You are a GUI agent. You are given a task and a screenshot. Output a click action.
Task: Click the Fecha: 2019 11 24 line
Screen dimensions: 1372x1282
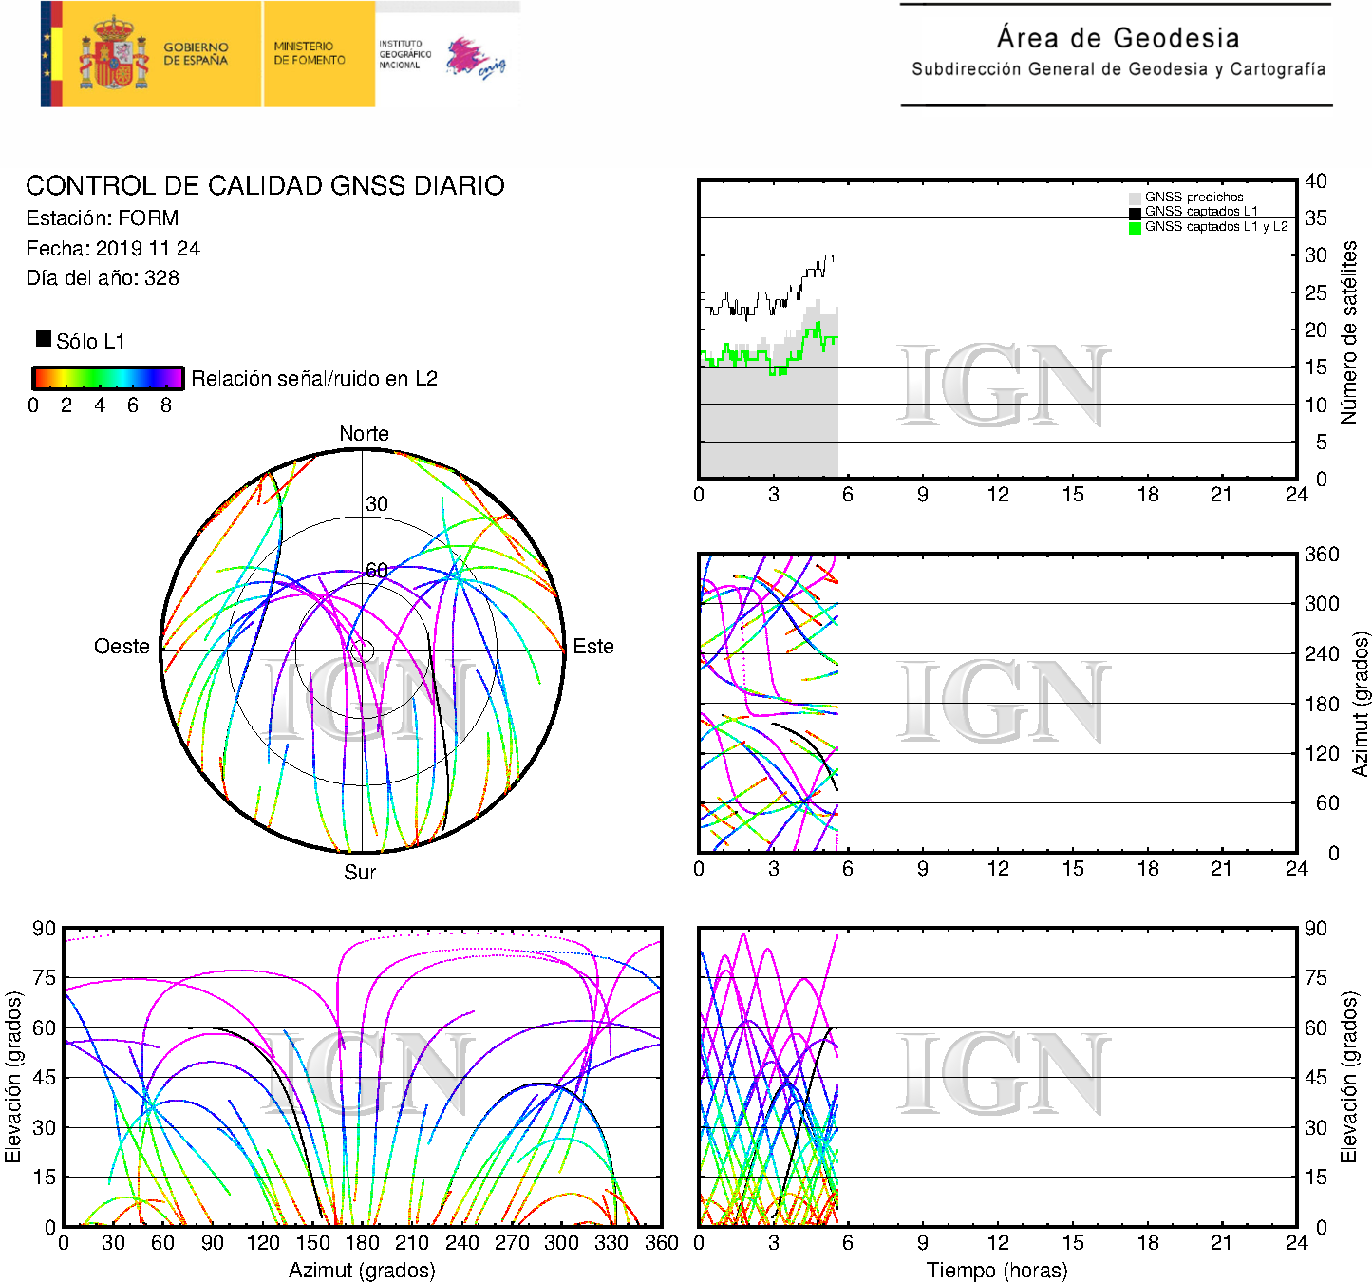tap(113, 249)
